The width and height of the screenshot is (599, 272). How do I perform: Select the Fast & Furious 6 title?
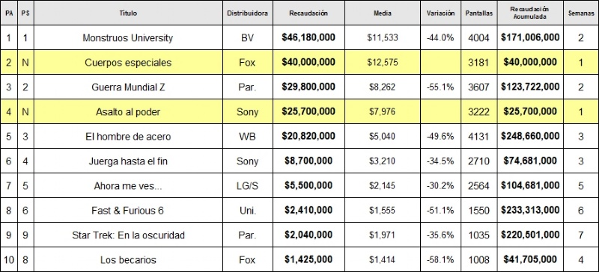point(128,210)
